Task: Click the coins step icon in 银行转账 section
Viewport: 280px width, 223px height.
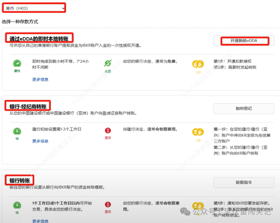Action: pyautogui.click(x=198, y=206)
